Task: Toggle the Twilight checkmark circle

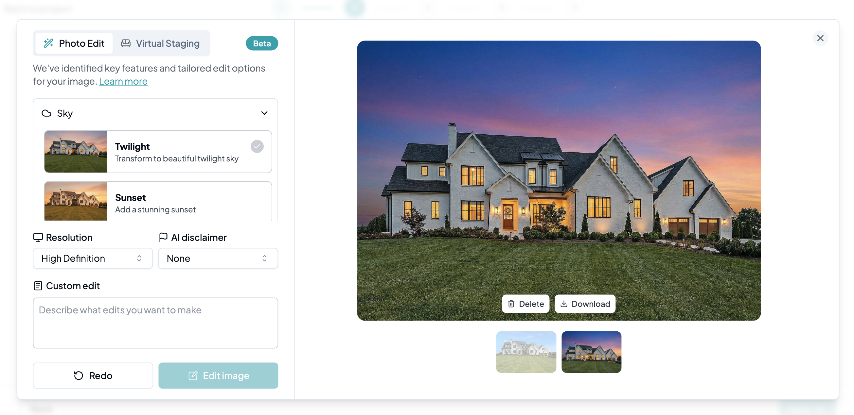Action: (257, 146)
